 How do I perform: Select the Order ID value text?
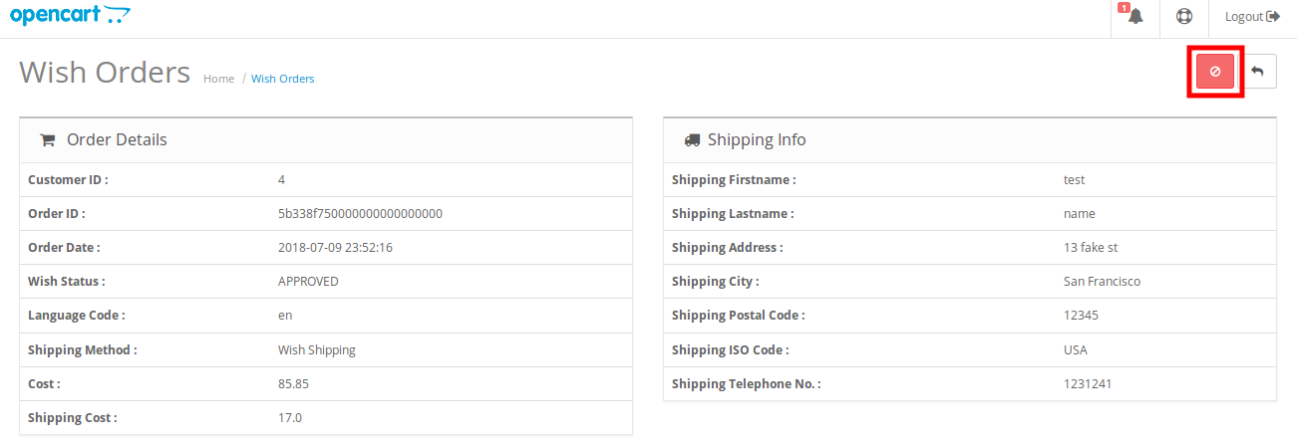tap(360, 214)
